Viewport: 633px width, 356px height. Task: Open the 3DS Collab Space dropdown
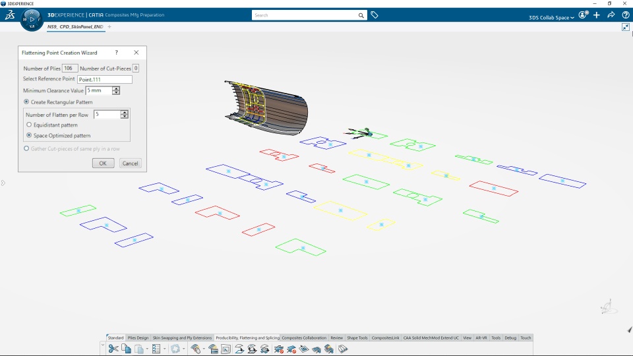point(551,17)
